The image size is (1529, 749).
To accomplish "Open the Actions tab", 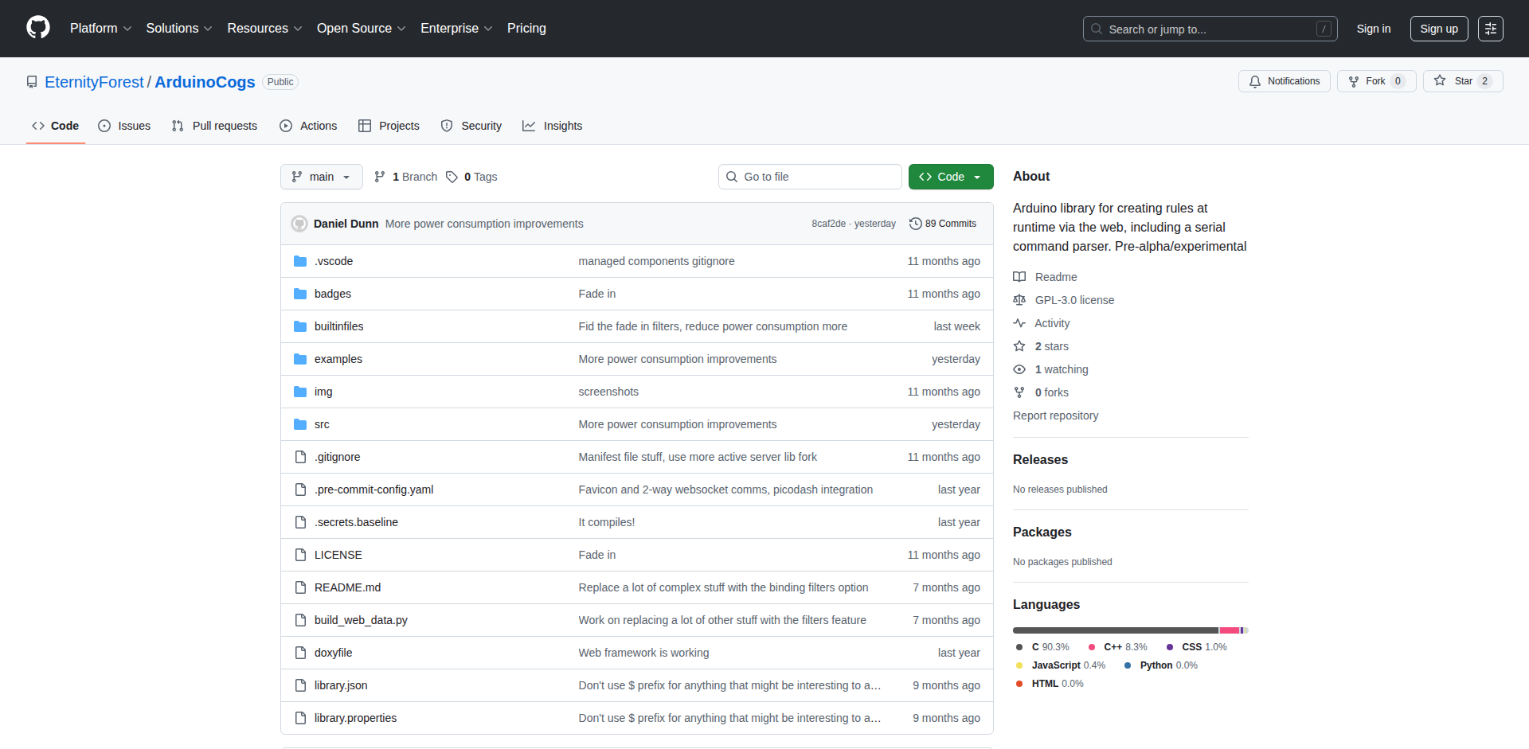I will point(308,126).
